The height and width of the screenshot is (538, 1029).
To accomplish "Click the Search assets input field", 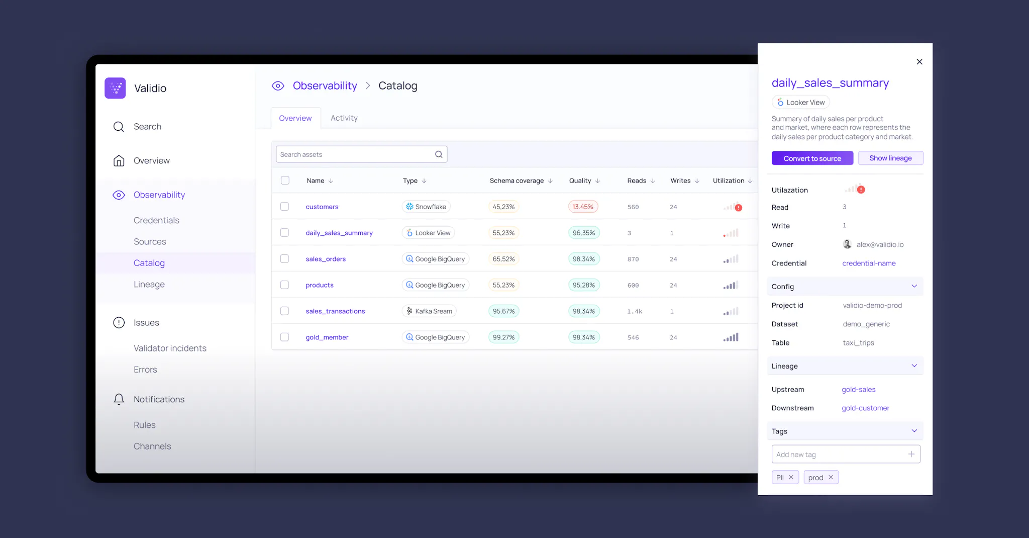I will [x=361, y=154].
